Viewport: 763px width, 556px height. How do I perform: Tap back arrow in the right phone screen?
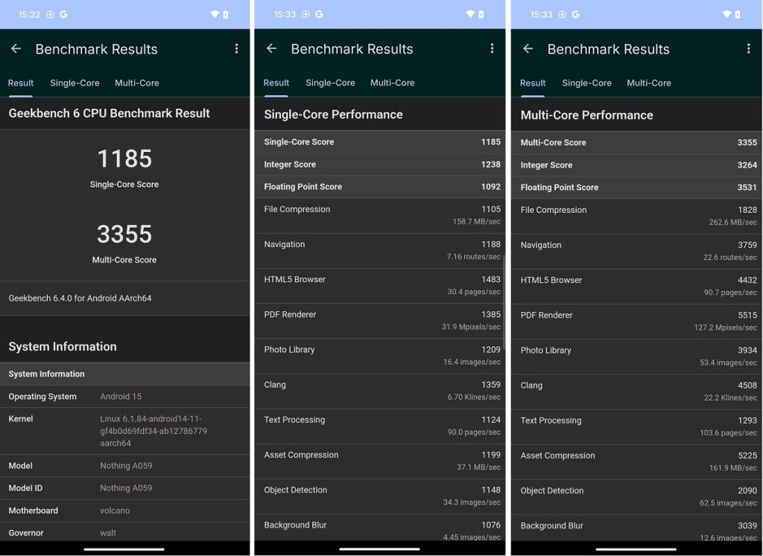[528, 48]
